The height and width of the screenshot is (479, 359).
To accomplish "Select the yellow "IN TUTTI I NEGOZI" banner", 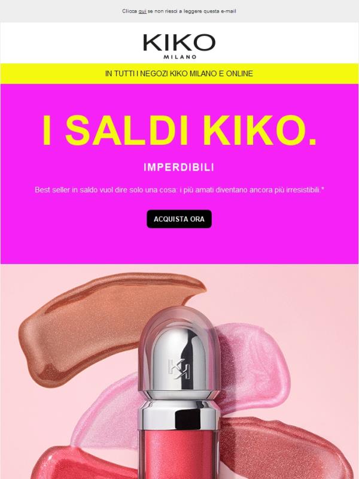I will tap(179, 74).
